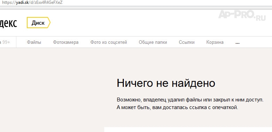Screen dimensions: 272x132
Task: Expand the more options ellipsis menu
Action: coord(237,43)
